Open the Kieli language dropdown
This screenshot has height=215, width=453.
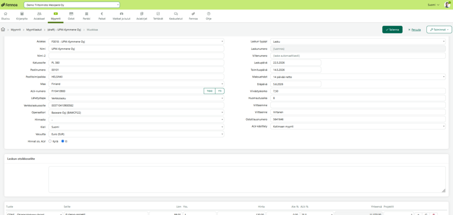pyautogui.click(x=136, y=126)
